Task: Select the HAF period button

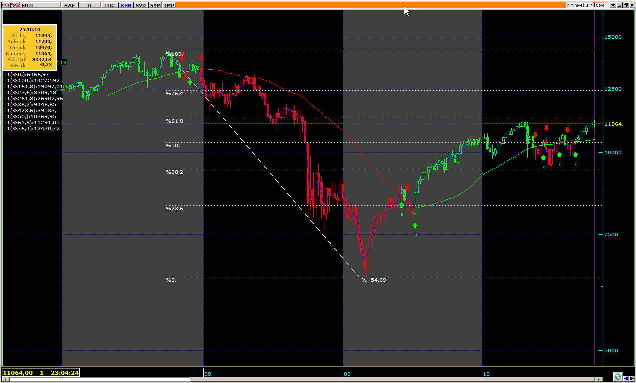Action: 69,5
